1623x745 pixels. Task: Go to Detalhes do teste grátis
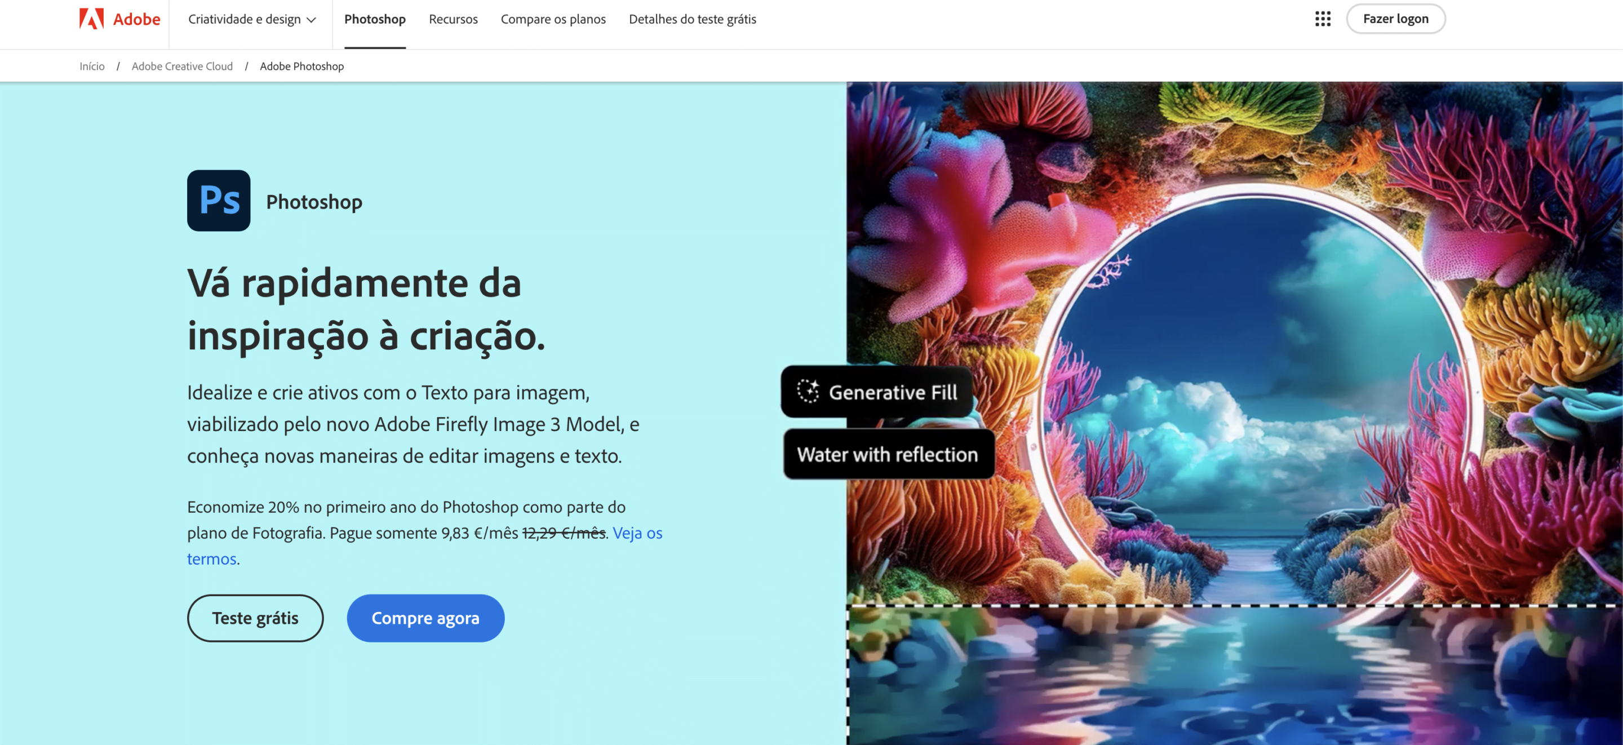(x=693, y=19)
